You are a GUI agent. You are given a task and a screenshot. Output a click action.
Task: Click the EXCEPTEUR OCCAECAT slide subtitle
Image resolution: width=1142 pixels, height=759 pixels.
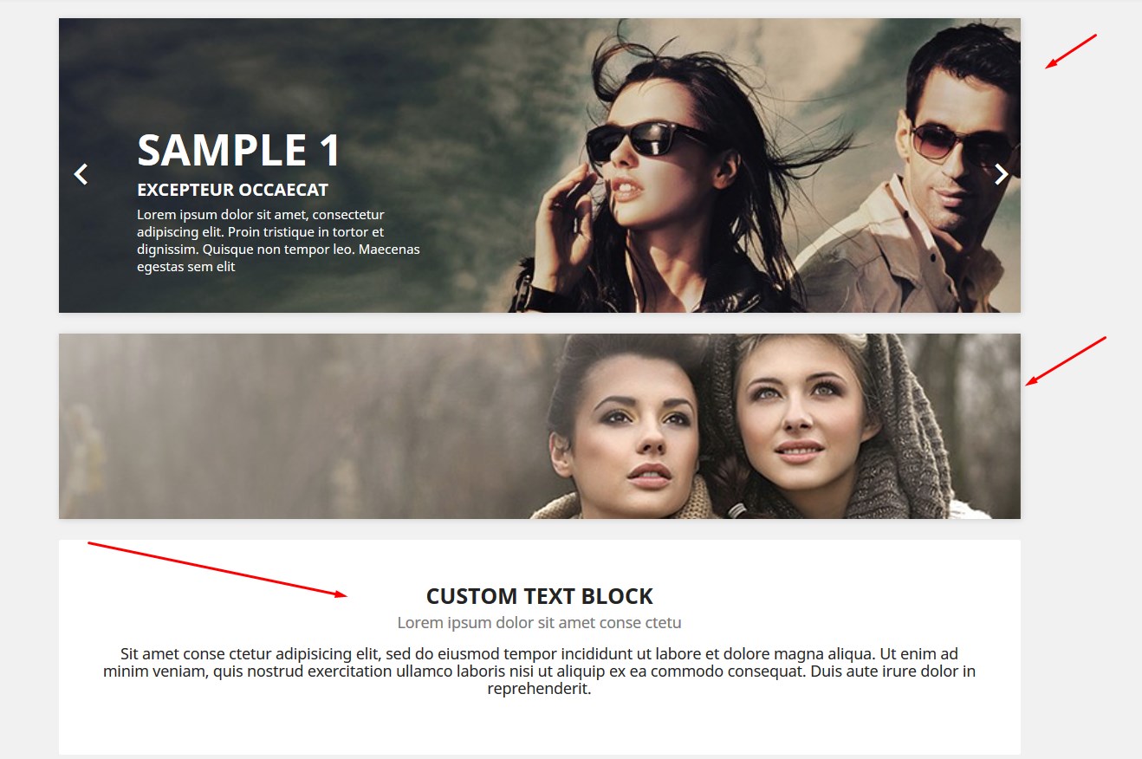point(232,190)
